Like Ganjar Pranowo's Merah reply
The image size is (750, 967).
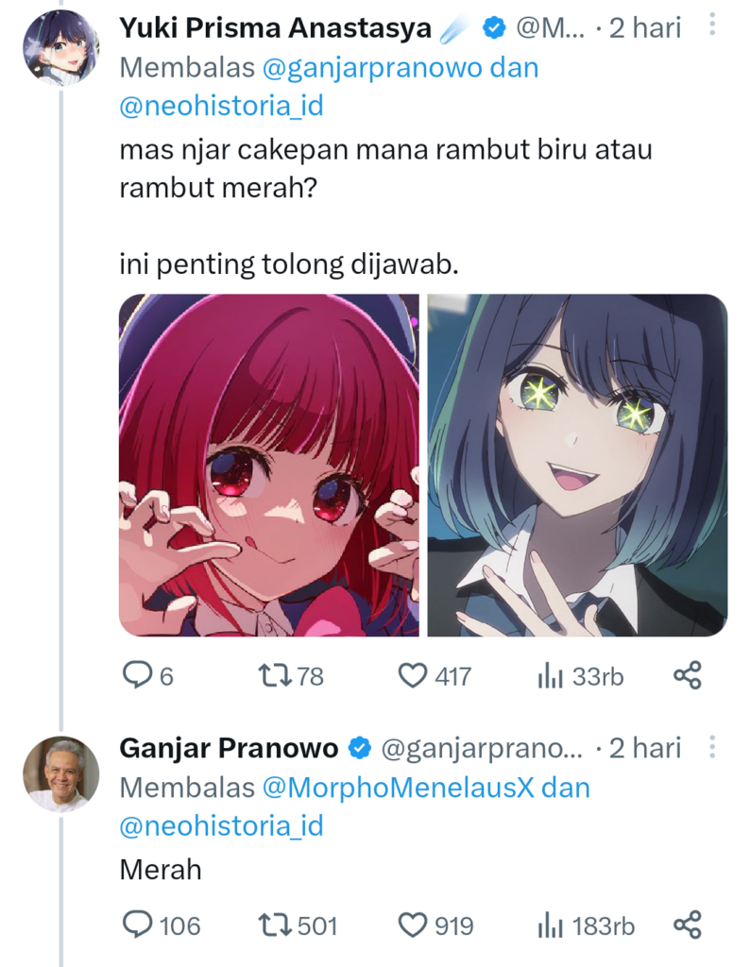point(413,925)
